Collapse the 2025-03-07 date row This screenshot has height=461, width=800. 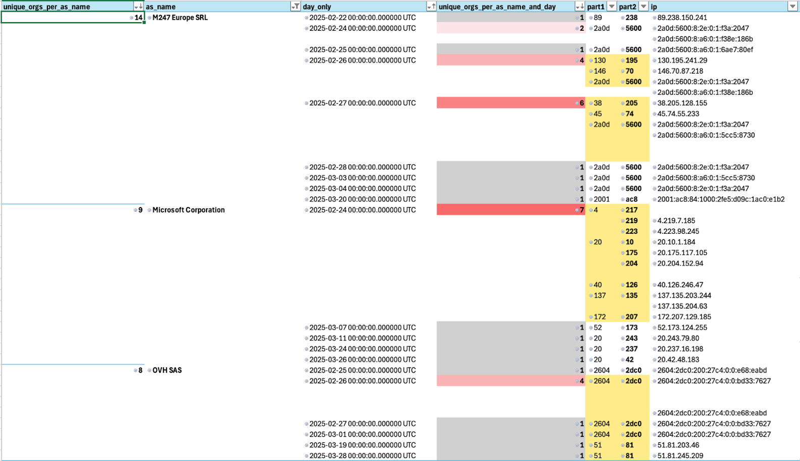click(307, 328)
